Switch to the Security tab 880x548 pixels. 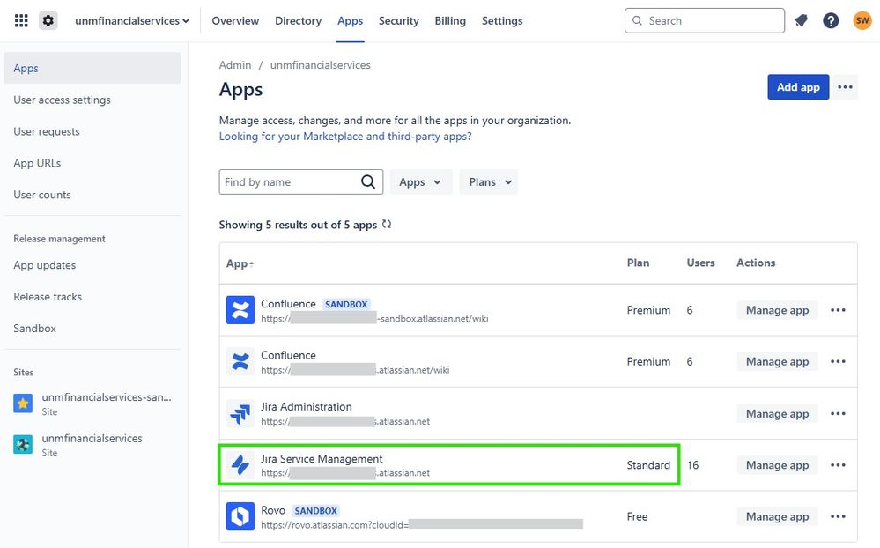click(x=398, y=20)
